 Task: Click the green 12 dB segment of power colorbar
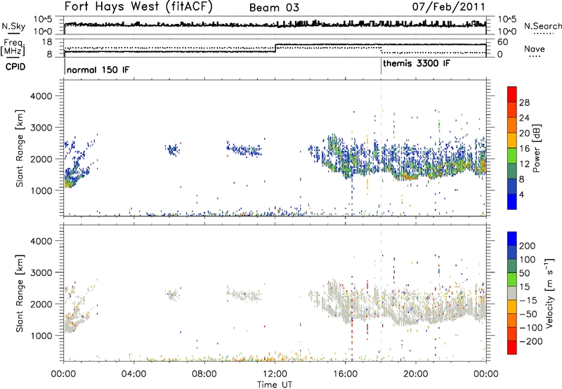click(x=512, y=156)
